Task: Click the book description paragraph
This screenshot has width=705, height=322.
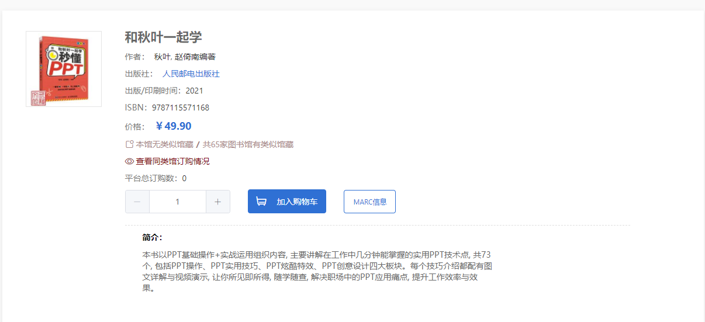Action: [318, 271]
